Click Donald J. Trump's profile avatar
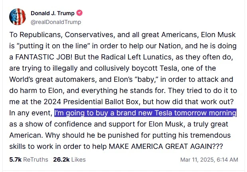This screenshot has height=172, width=247. [x=18, y=17]
